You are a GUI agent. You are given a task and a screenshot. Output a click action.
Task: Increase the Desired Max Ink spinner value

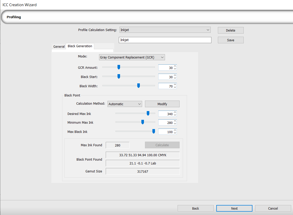pos(175,112)
